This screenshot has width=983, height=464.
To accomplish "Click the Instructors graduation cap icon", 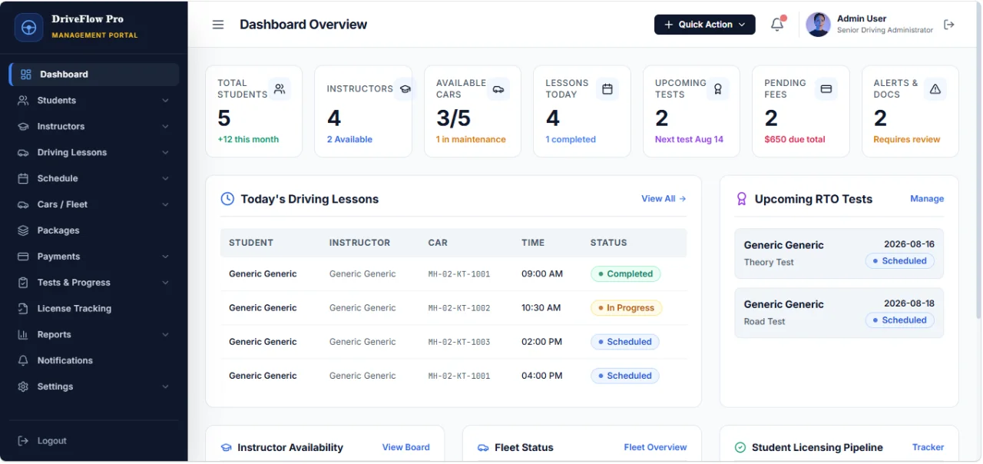I will [x=405, y=89].
